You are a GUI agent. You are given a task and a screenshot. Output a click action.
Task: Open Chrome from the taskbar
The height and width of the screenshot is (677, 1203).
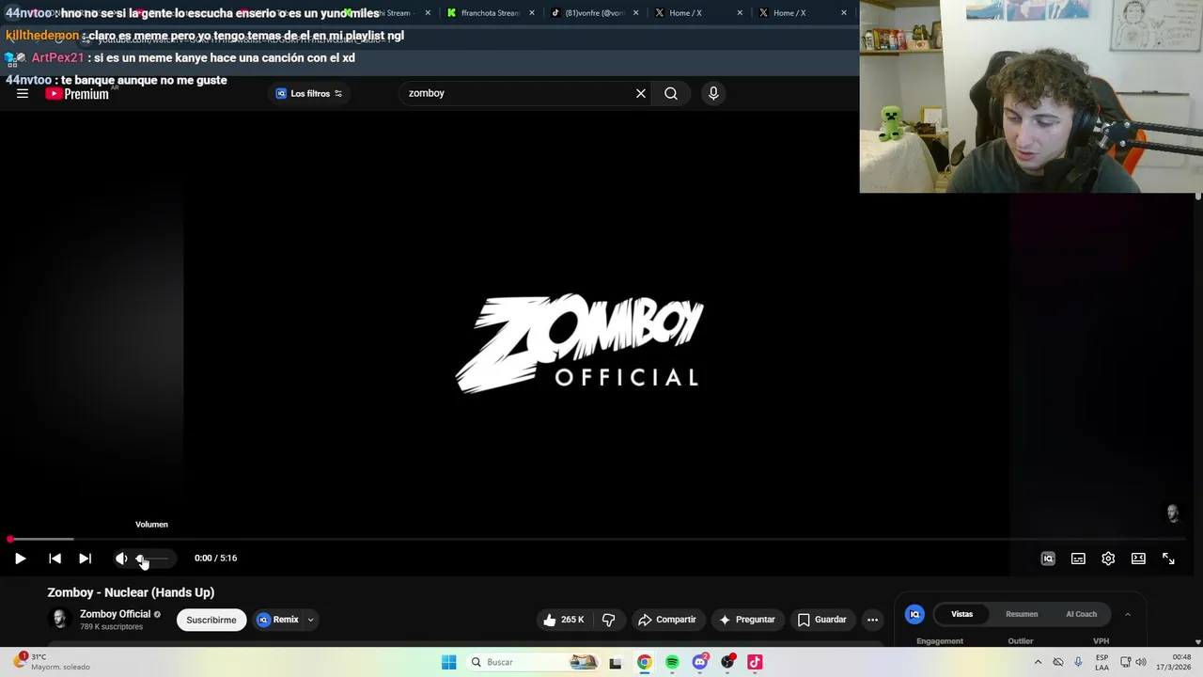coord(644,662)
